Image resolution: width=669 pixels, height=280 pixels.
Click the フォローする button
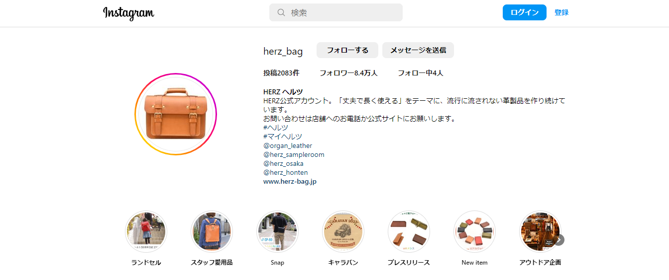coord(347,50)
